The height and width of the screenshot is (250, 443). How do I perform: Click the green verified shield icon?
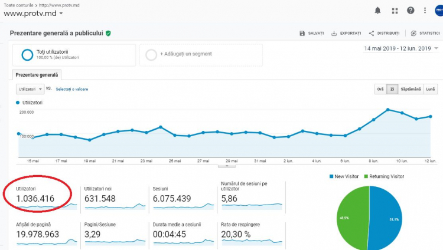(108, 33)
